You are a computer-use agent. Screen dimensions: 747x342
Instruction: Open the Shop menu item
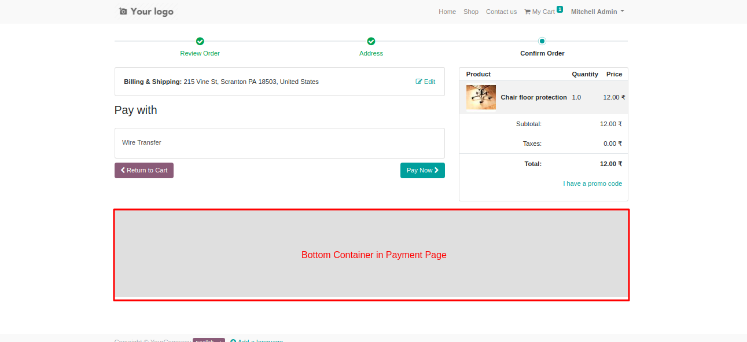[471, 12]
